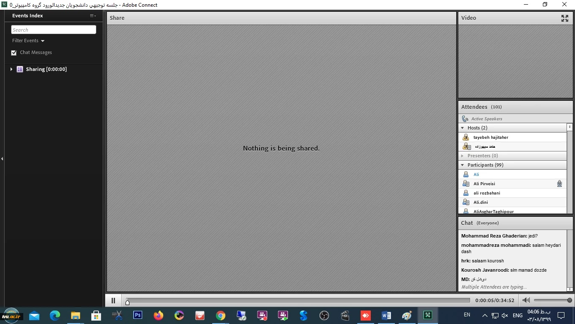Select attendee tayebeh hajitaher

coord(490,137)
